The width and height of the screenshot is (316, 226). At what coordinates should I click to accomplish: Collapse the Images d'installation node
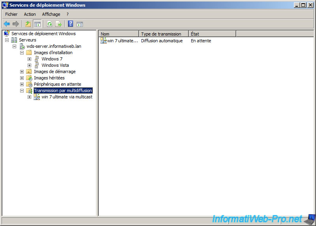point(22,53)
